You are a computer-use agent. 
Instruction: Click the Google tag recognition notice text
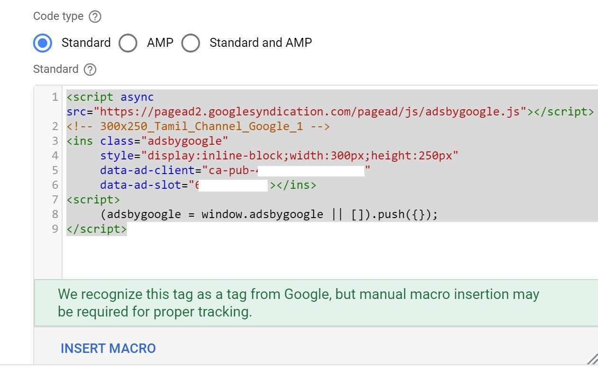pos(299,303)
